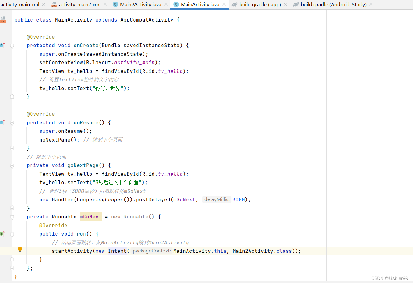The height and width of the screenshot is (283, 413).
Task: Click the super.onResume() call
Action: tap(66, 131)
